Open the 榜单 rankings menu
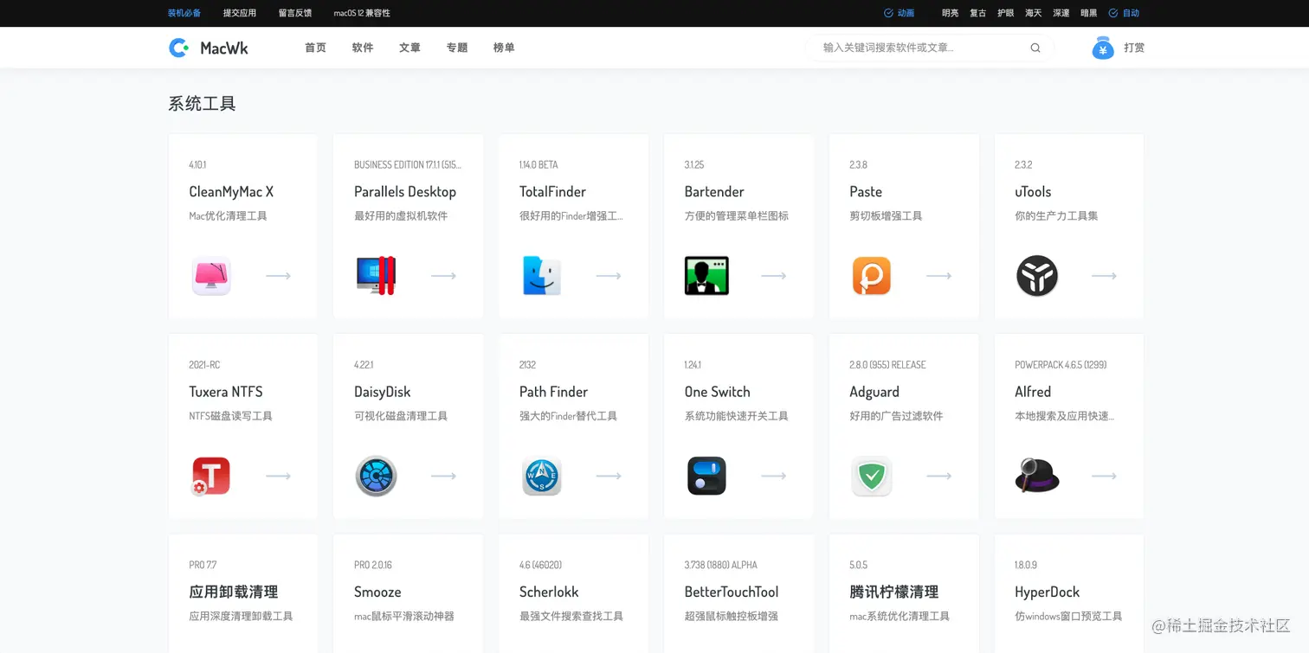The height and width of the screenshot is (653, 1309). click(x=504, y=48)
